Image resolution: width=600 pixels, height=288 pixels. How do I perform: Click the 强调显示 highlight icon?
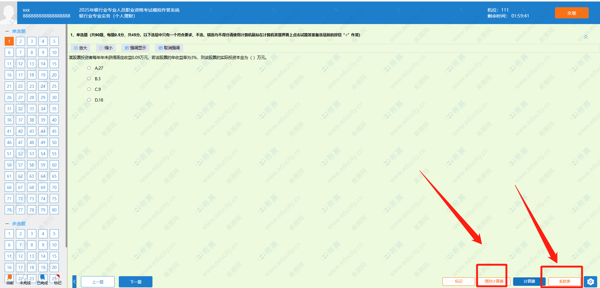pos(127,48)
